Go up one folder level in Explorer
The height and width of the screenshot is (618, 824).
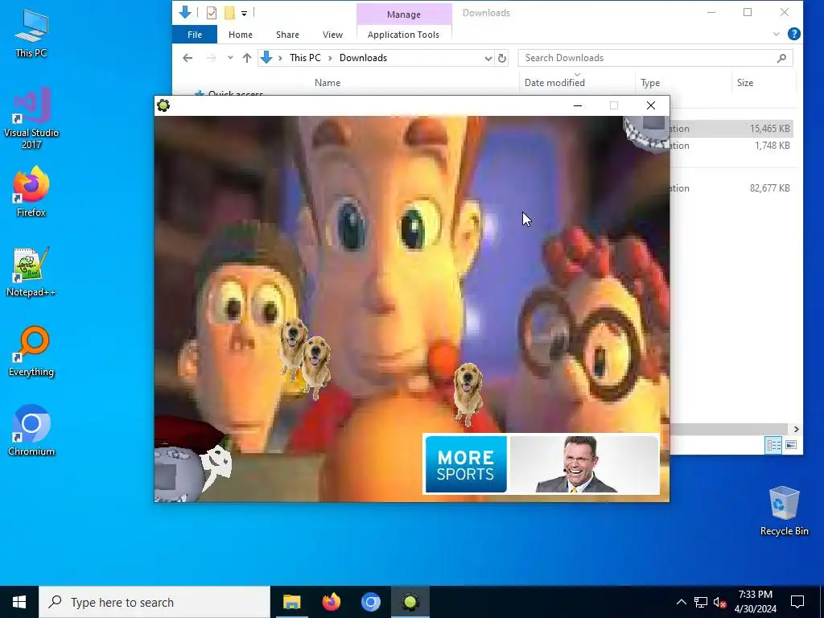pyautogui.click(x=247, y=58)
